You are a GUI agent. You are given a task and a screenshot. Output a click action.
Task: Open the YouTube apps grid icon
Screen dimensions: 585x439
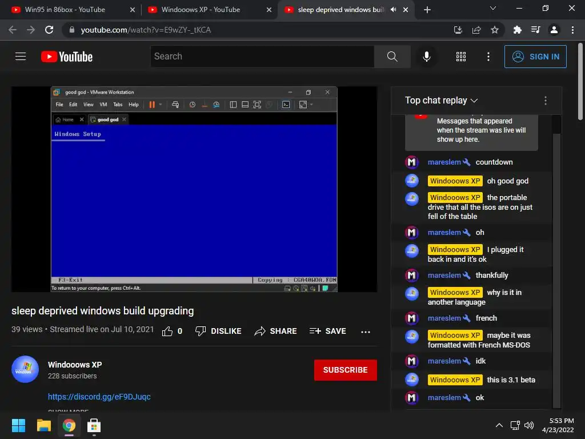coord(461,57)
